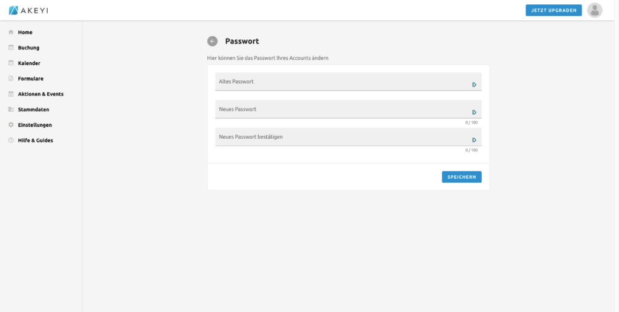Click autofill icon in Altes Passwort field
The height and width of the screenshot is (312, 619).
(474, 84)
